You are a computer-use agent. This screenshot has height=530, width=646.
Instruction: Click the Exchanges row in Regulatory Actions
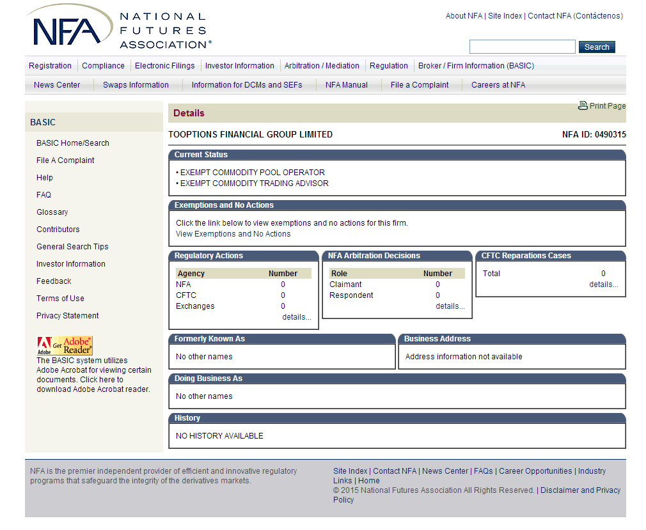click(x=244, y=306)
